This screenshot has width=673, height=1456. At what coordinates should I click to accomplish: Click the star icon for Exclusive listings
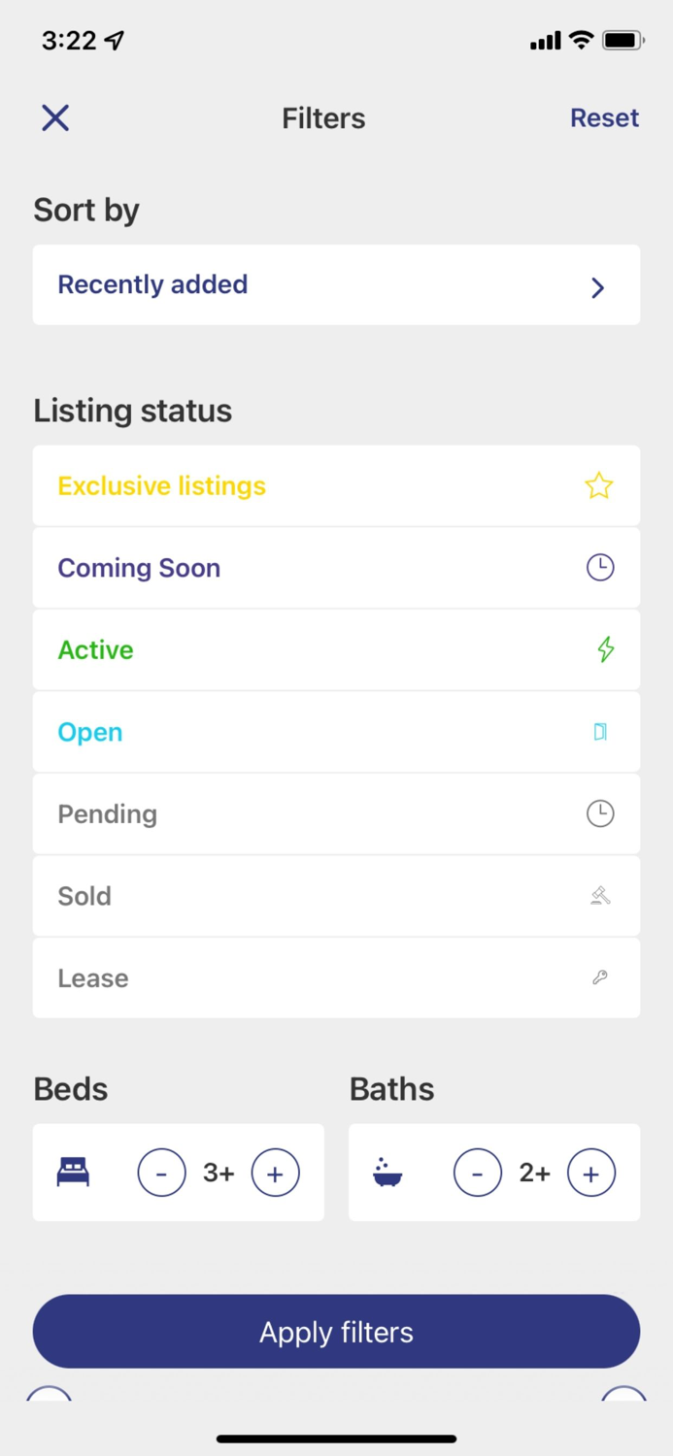click(x=599, y=485)
